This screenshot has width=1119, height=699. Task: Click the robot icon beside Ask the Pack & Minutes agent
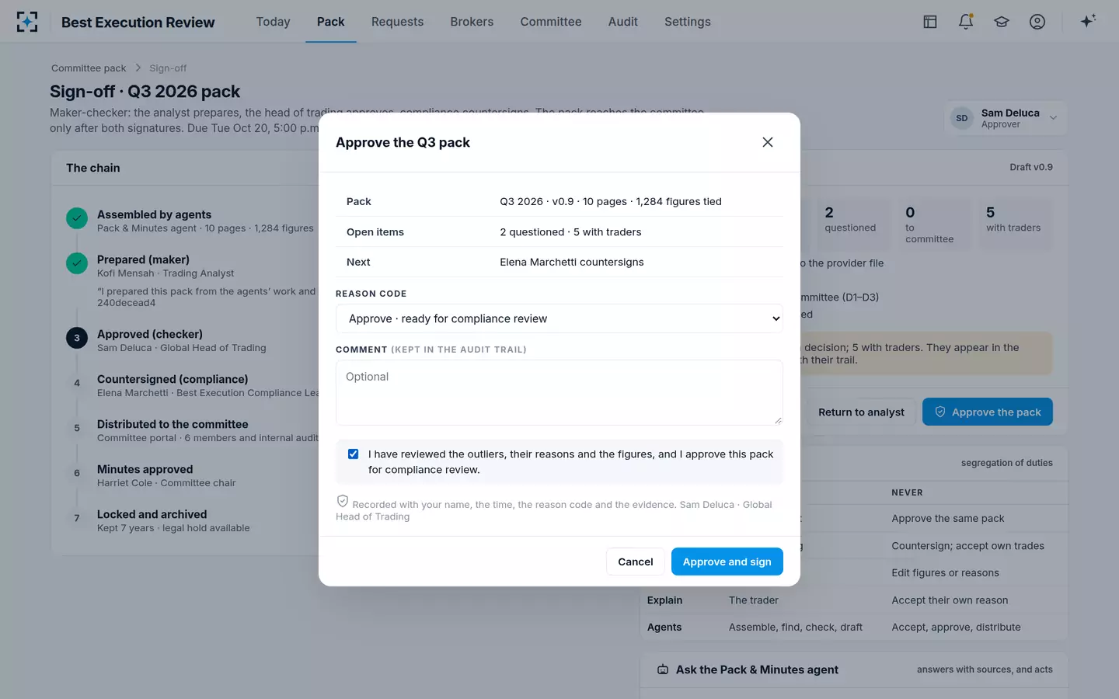tap(663, 669)
